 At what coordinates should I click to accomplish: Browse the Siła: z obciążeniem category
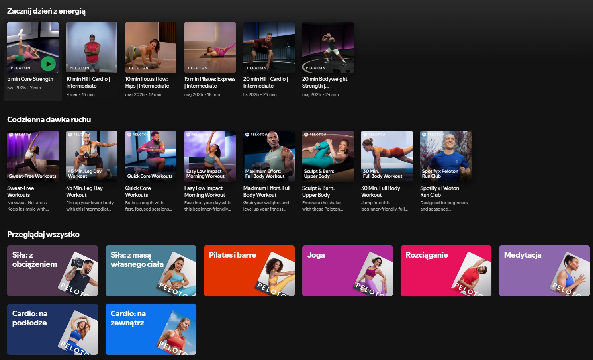click(x=53, y=271)
